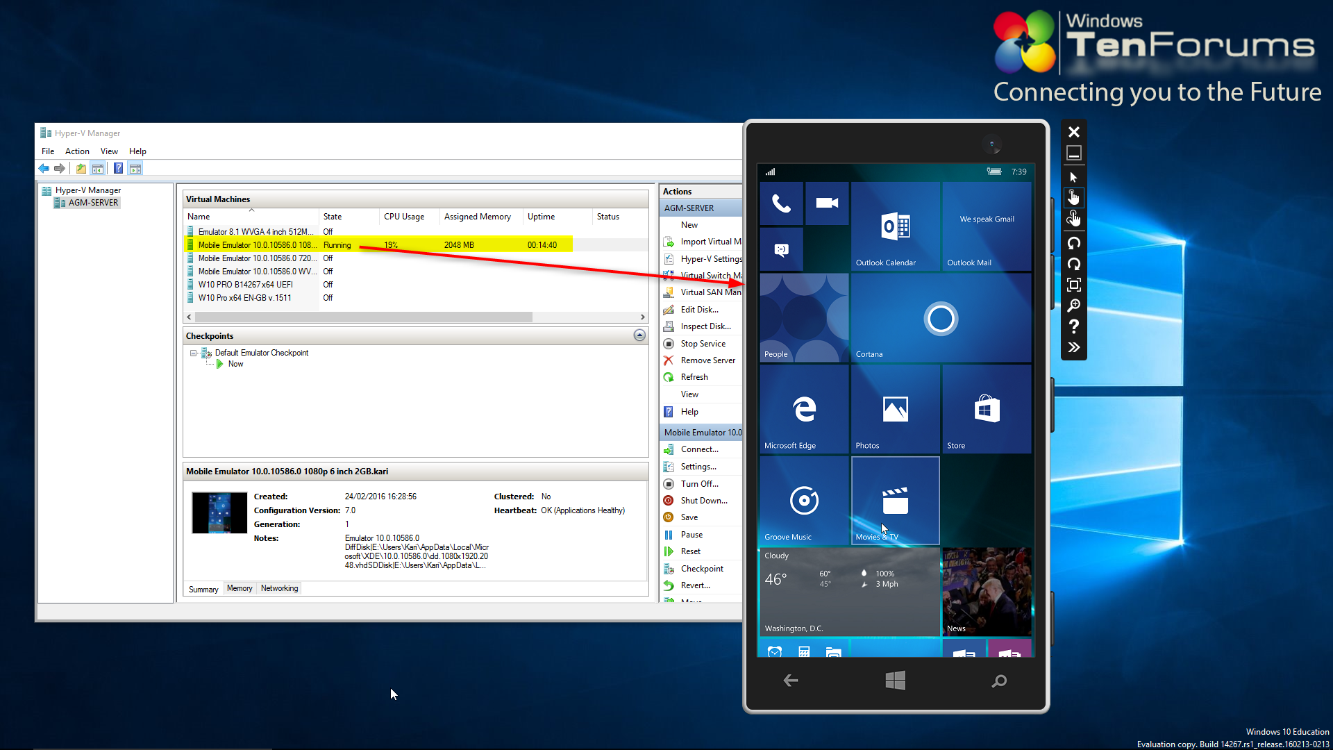The image size is (1333, 750).
Task: Open zoom tool in emulator toolbar
Action: [x=1073, y=306]
